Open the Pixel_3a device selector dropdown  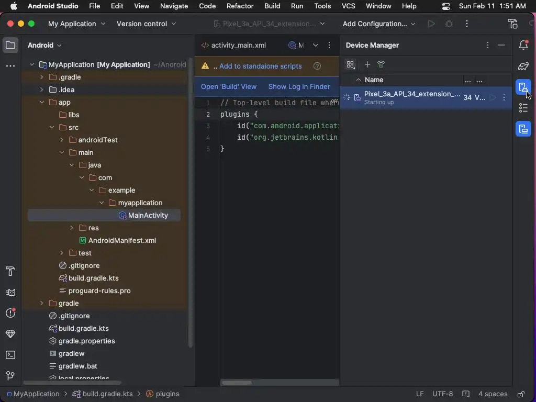[x=269, y=24]
